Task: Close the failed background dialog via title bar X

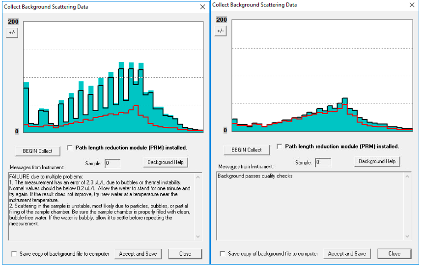Action: point(203,7)
